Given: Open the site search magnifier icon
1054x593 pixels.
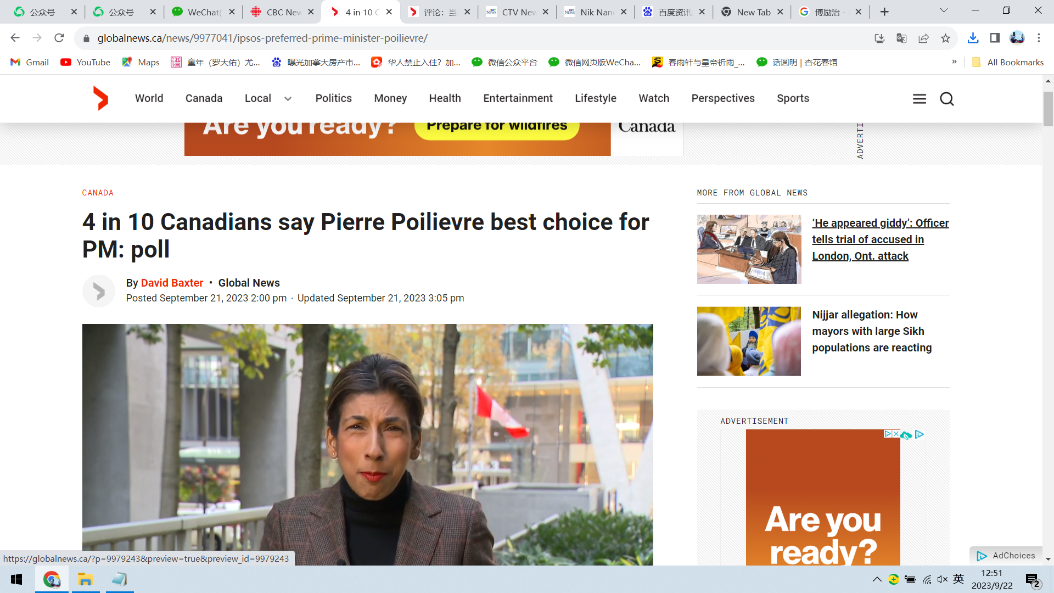Looking at the screenshot, I should 947,99.
